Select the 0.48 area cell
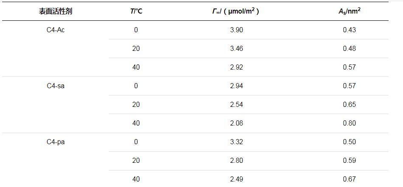Image resolution: width=403 pixels, height=187 pixels. [349, 49]
